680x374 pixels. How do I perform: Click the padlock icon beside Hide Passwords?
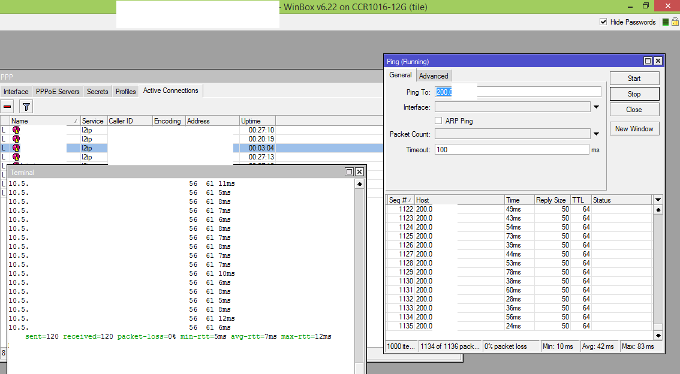coord(675,22)
